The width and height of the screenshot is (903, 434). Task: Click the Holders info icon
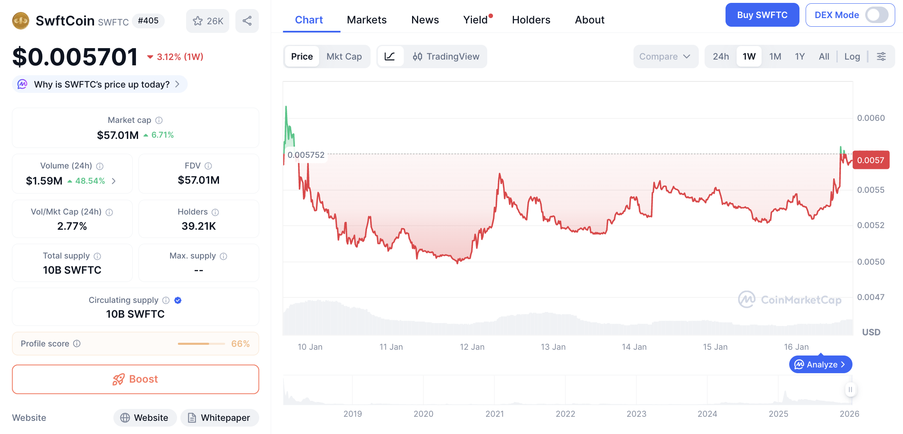click(215, 212)
